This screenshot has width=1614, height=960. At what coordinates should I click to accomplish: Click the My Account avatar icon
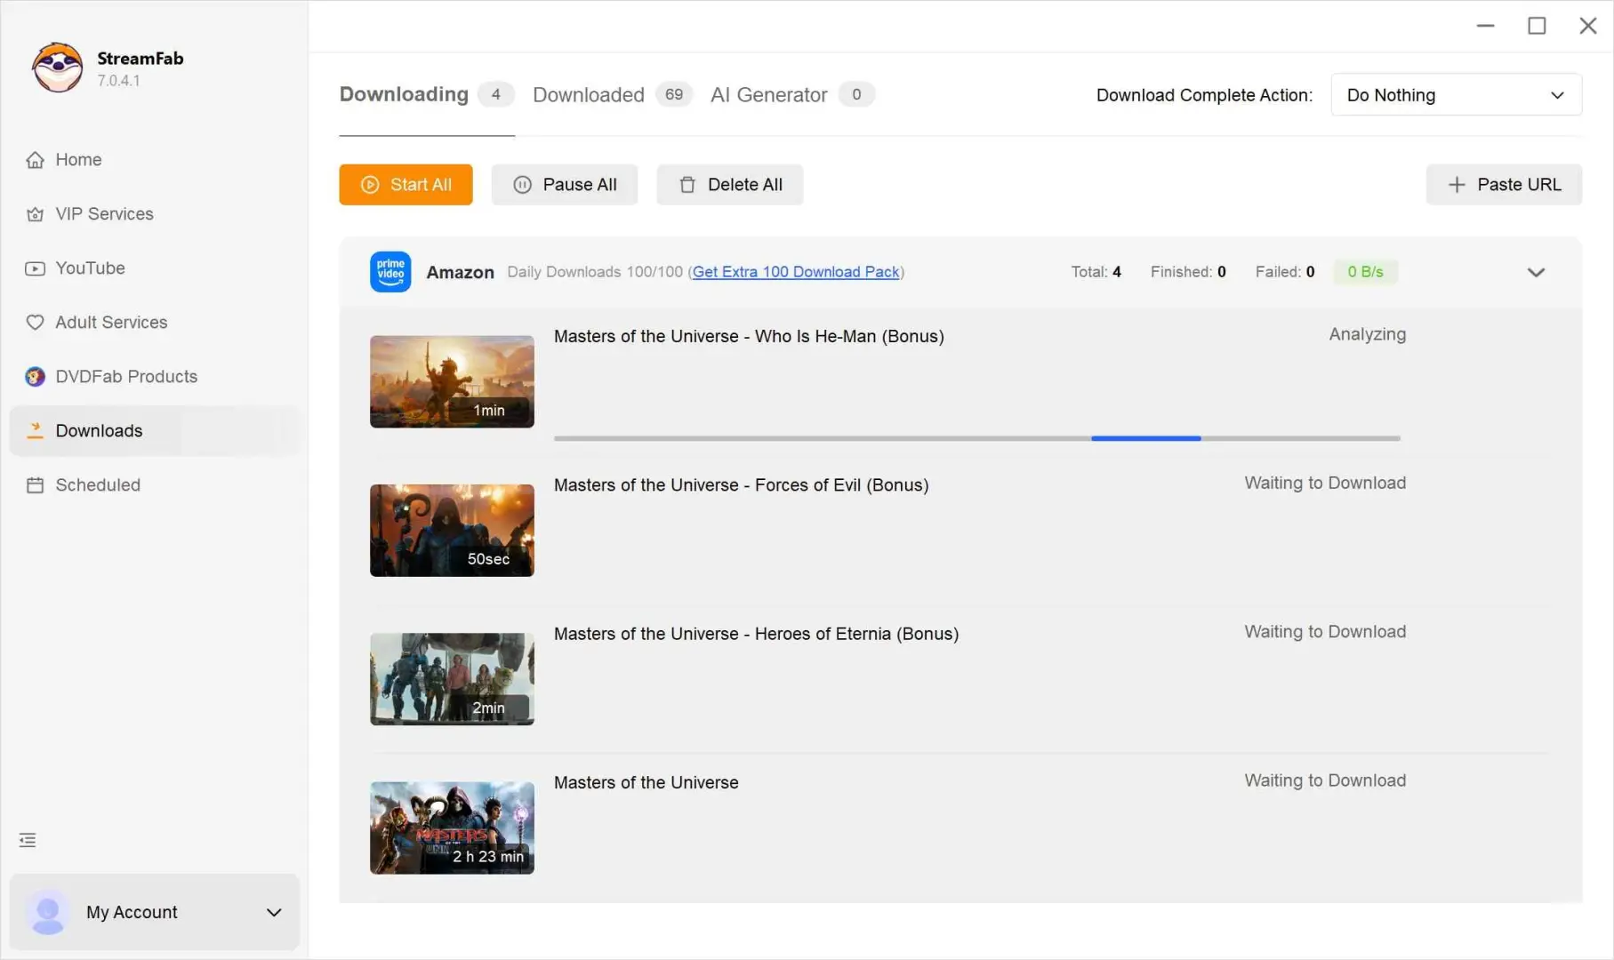pyautogui.click(x=48, y=912)
